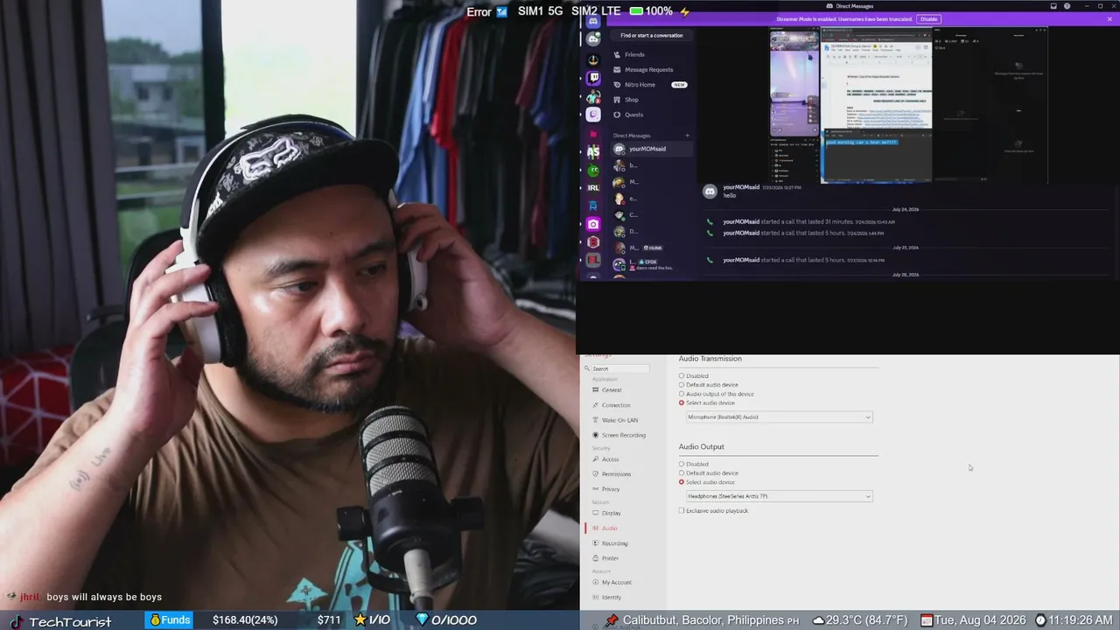Viewport: 1120px width, 630px height.
Task: Select 'Audio output of this device' option
Action: click(682, 394)
